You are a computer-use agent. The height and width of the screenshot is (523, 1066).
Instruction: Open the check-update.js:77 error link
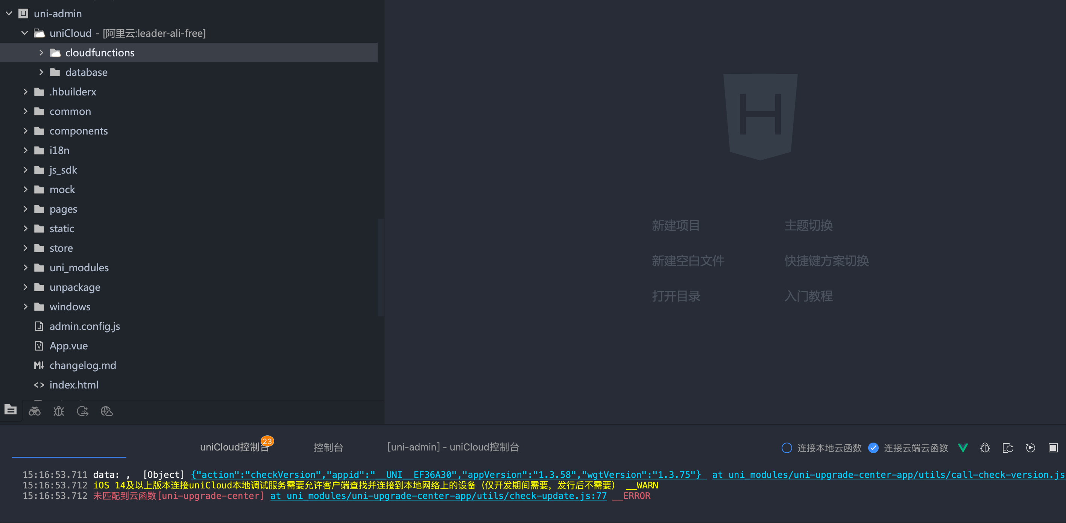[x=438, y=496]
